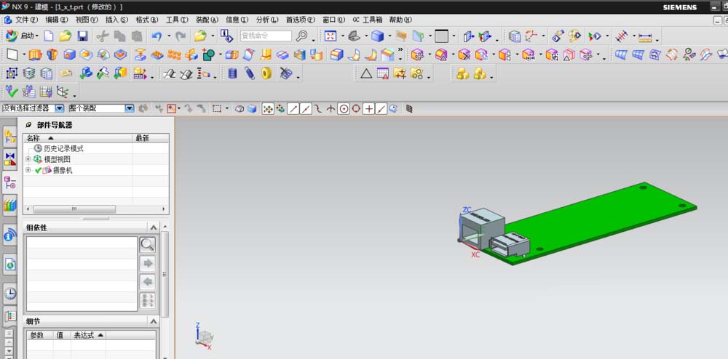
Task: Click the Move Face synchronous modeling icon
Action: [x=417, y=55]
